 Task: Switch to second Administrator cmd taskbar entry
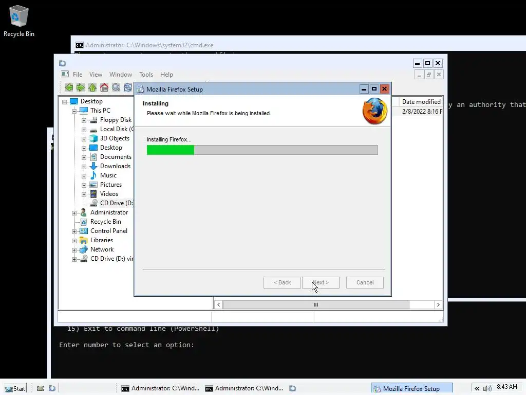[x=244, y=388]
